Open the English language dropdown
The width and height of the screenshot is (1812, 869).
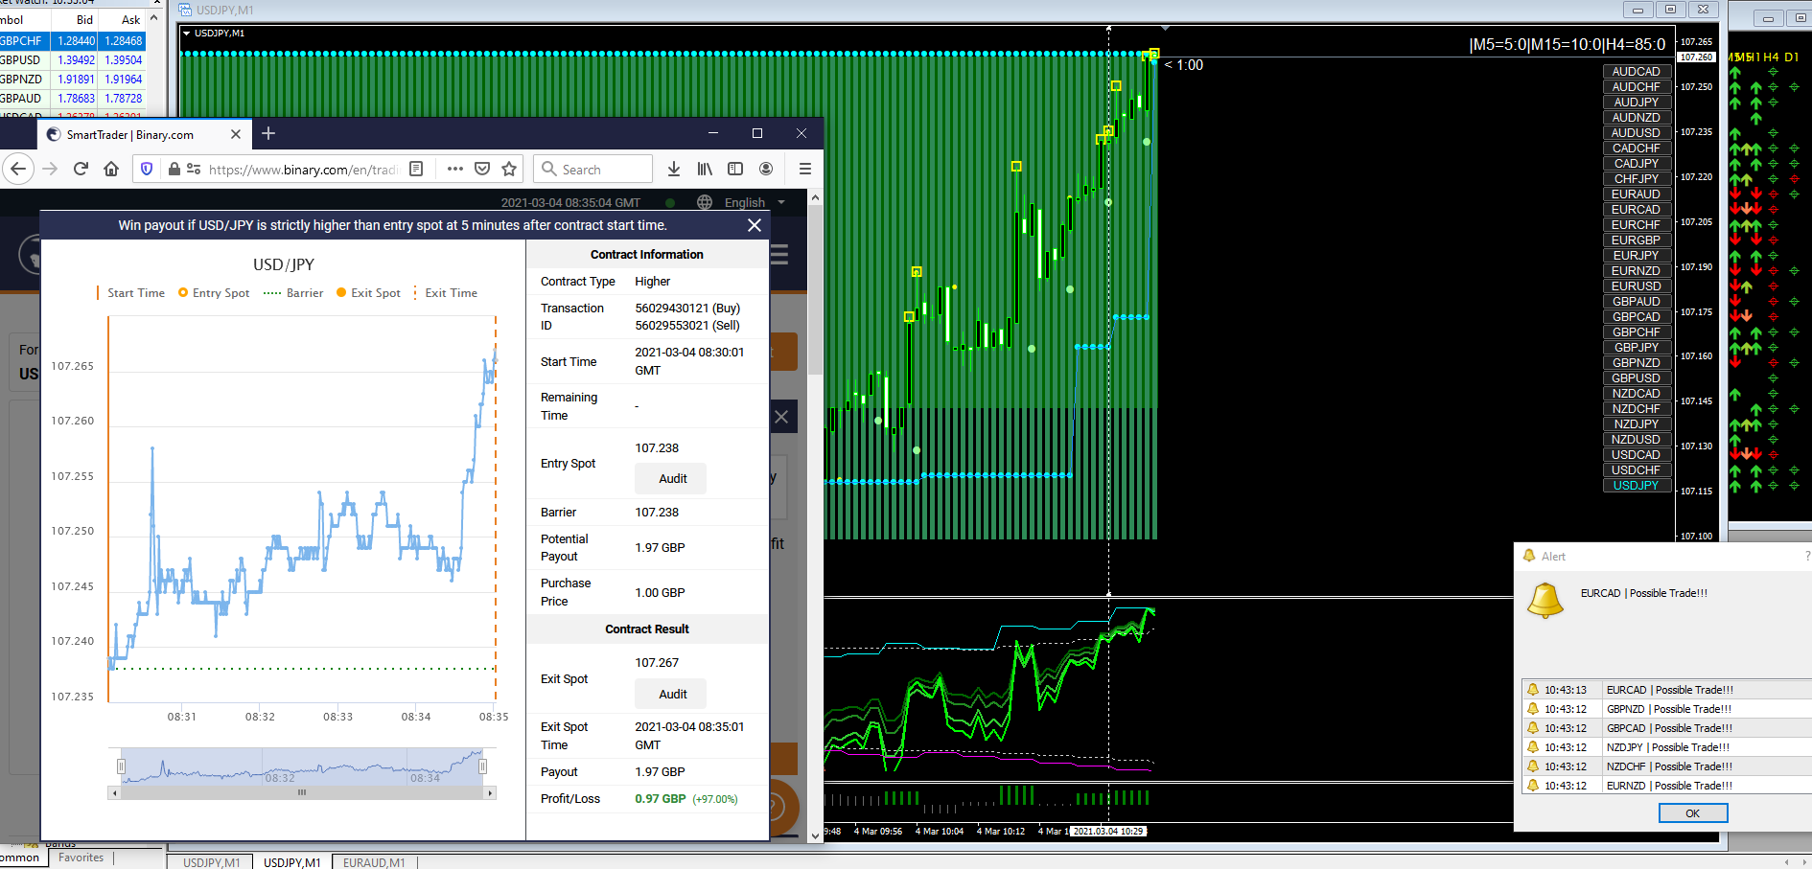click(x=755, y=203)
